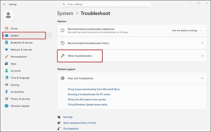Click the Personalization paintbrush icon

(x=6, y=56)
